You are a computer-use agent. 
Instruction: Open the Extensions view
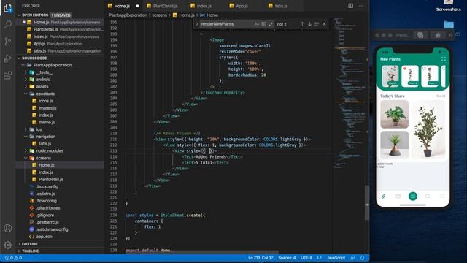click(8, 75)
